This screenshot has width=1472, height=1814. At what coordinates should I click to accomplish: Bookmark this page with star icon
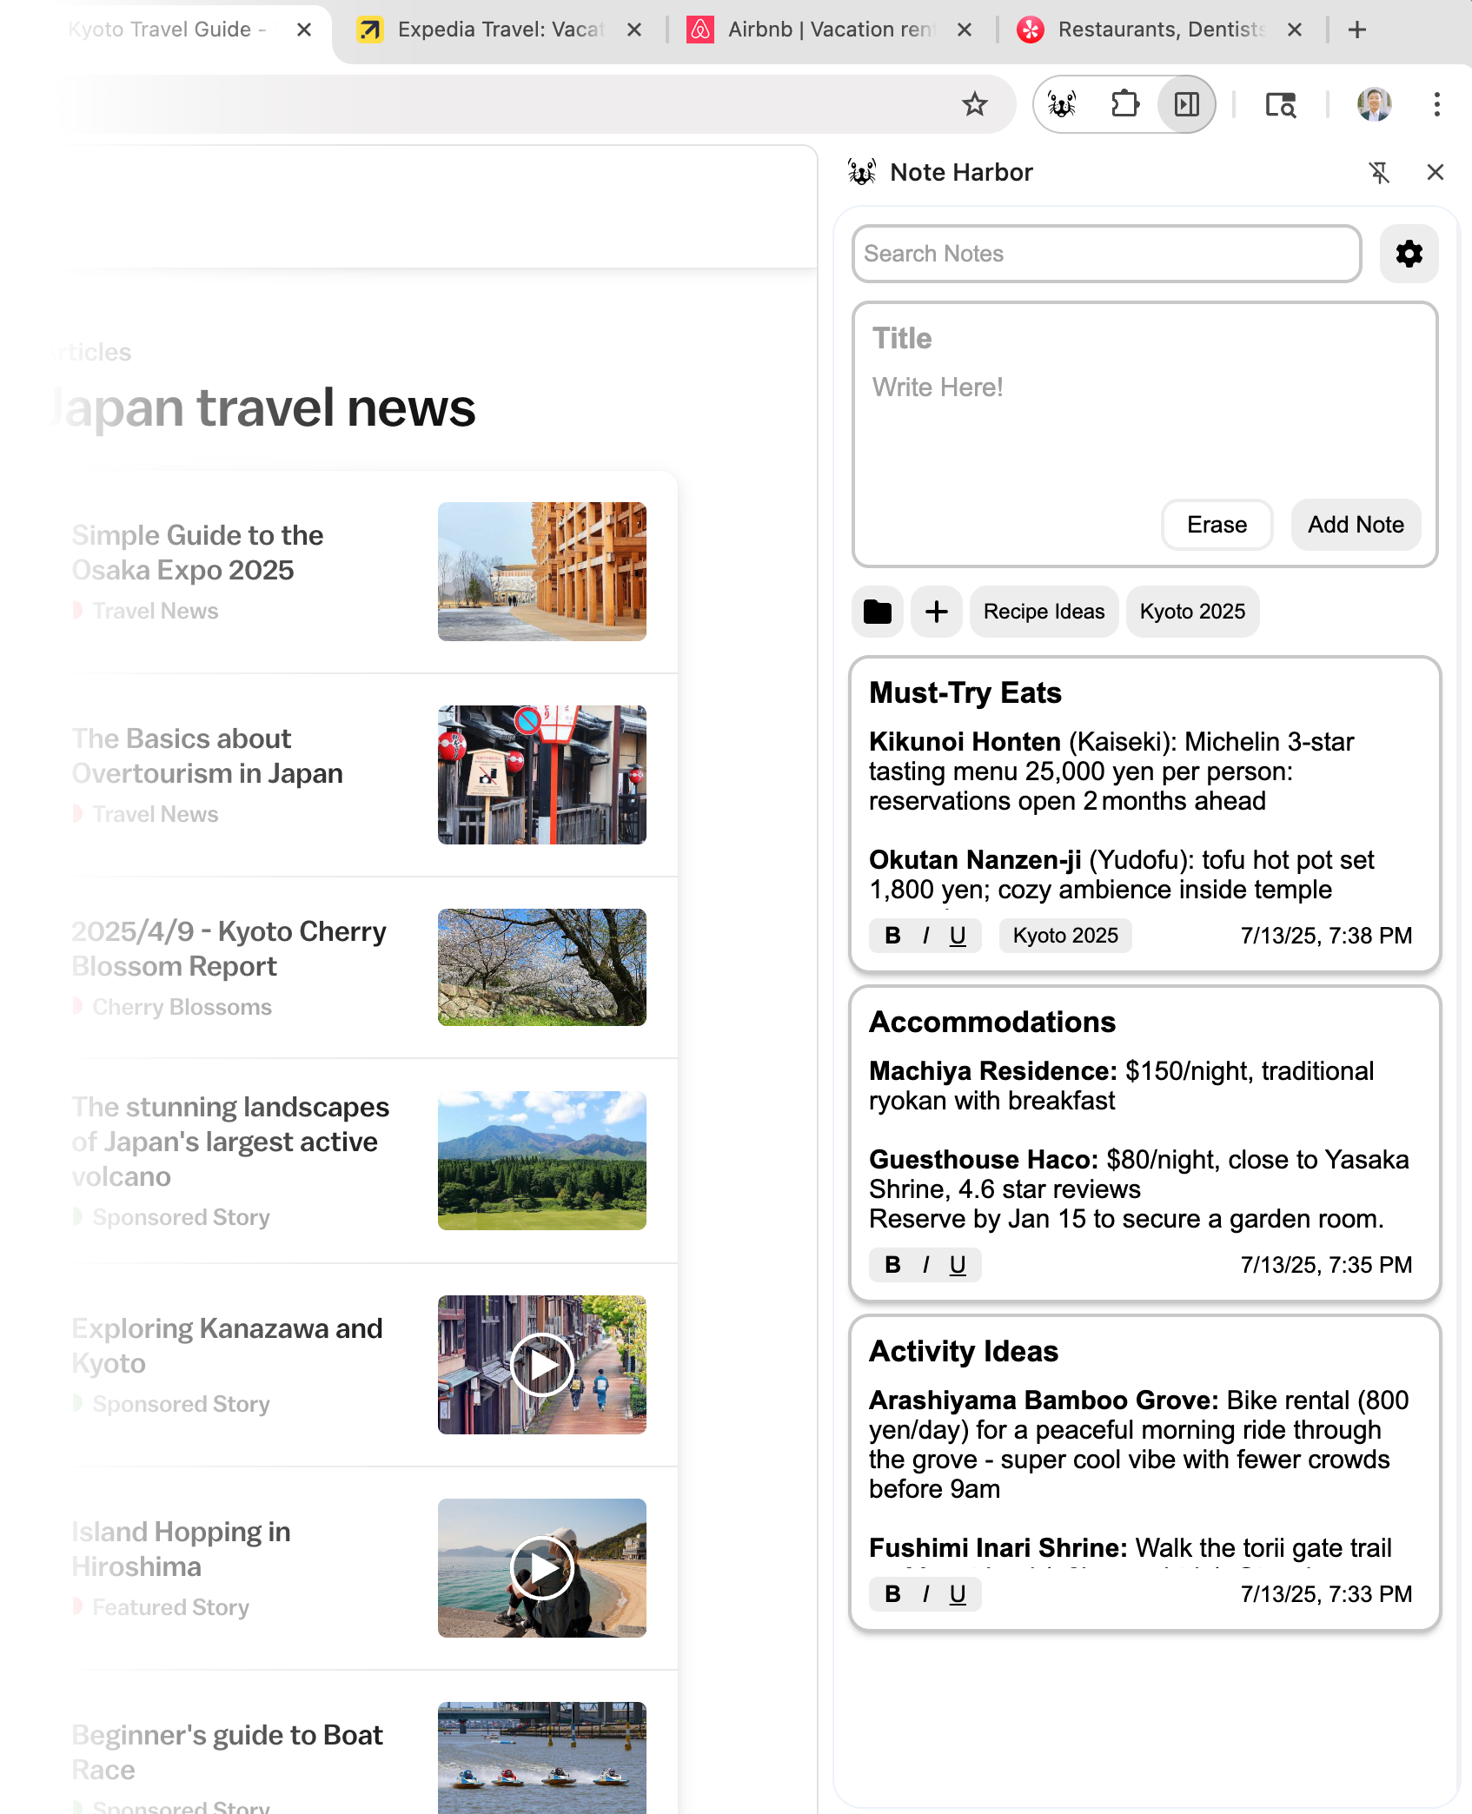pos(975,104)
